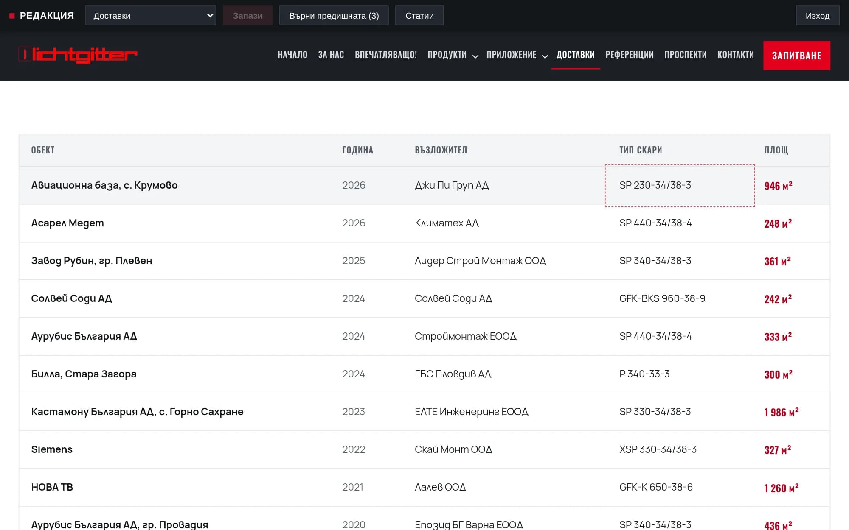
Task: Open РЕФЕРЕНЦИИ navigation link
Action: pos(630,55)
